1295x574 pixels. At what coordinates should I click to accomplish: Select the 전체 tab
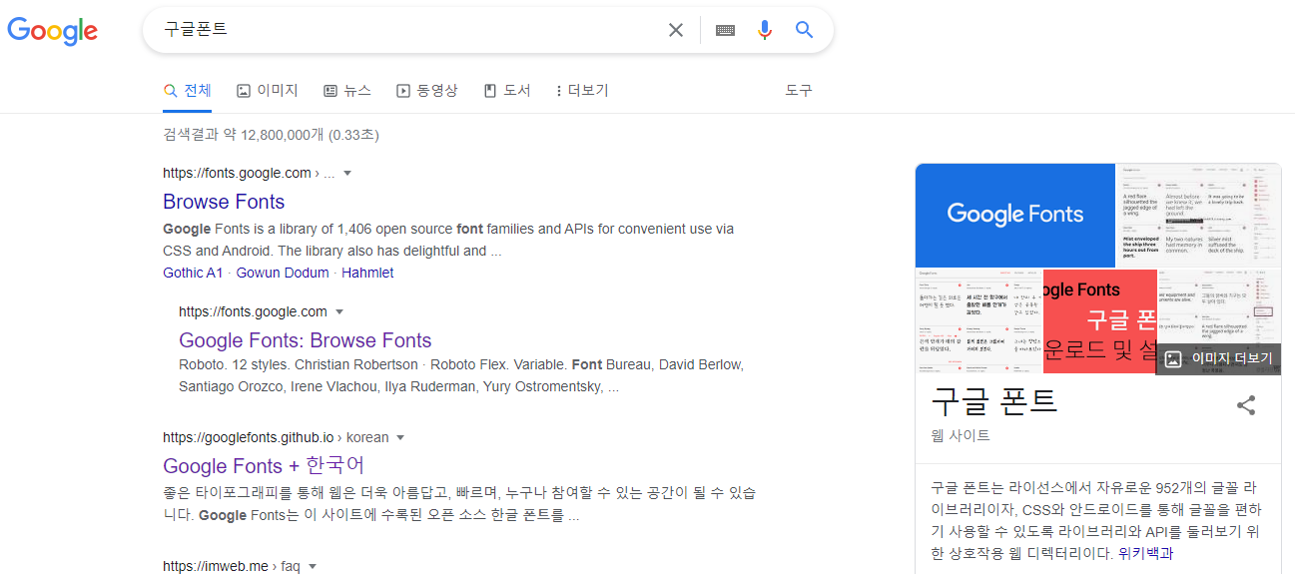188,91
